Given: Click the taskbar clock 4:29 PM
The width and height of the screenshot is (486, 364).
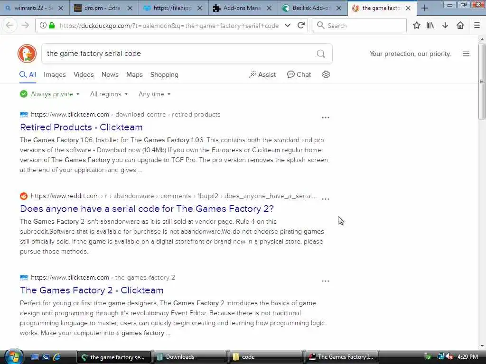Looking at the screenshot, I should 467,357.
